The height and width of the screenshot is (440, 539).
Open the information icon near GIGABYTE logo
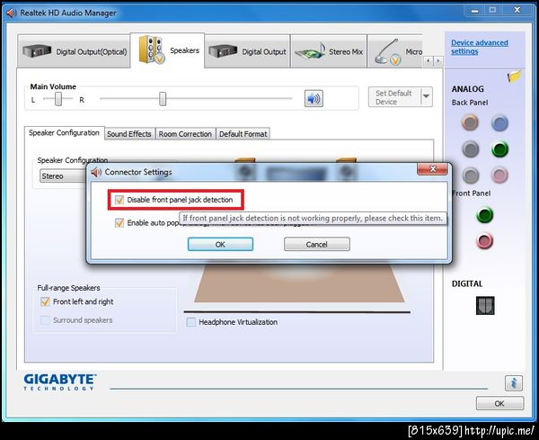coord(514,382)
